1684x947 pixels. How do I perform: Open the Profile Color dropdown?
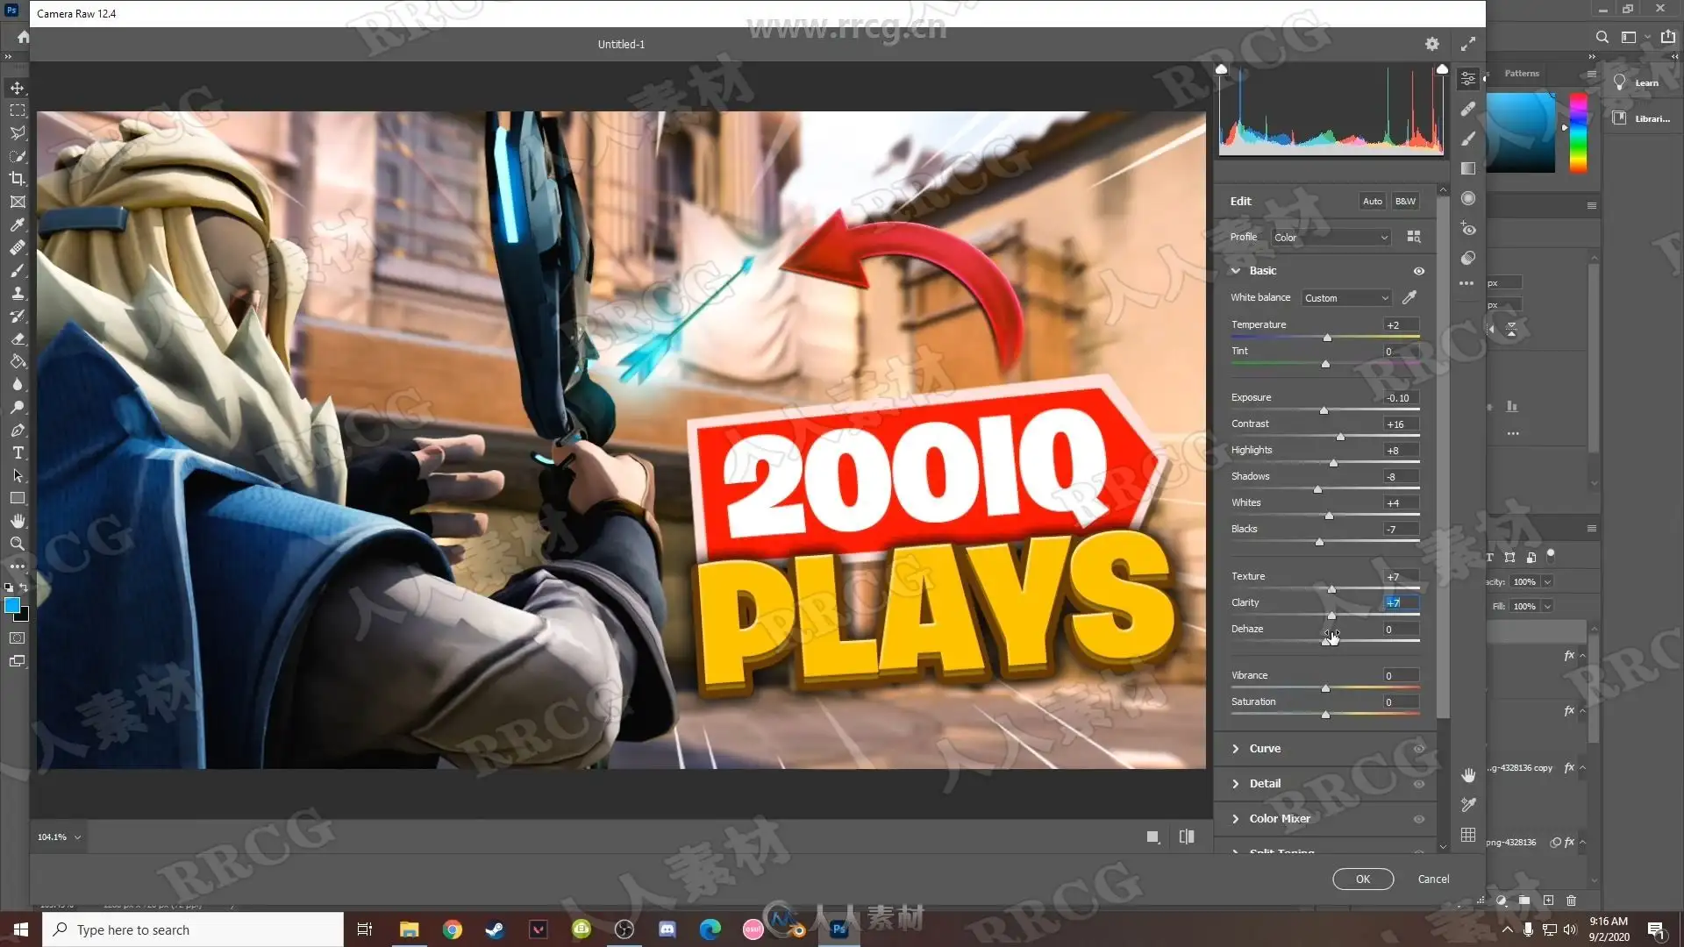1331,238
